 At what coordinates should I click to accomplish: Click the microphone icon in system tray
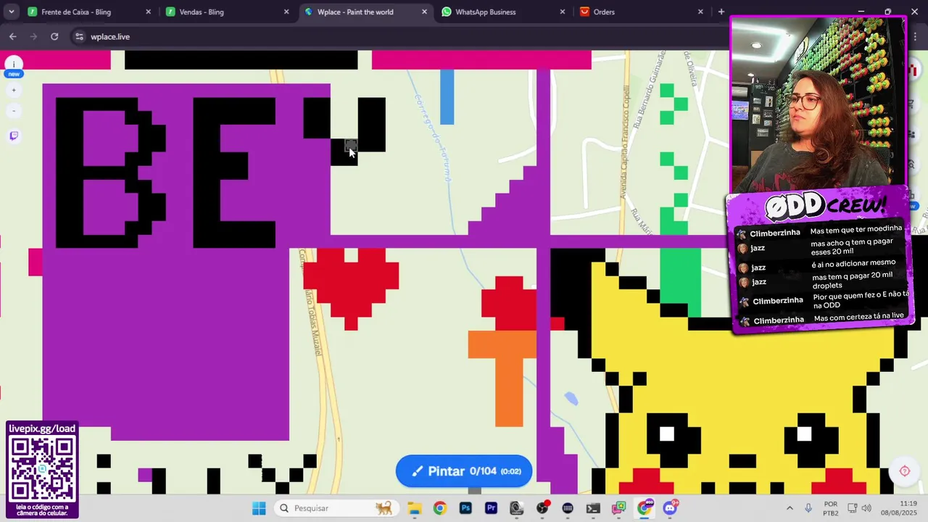point(808,508)
